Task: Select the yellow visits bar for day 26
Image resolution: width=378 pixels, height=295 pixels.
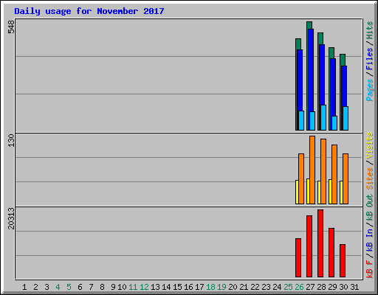Action: 297,192
